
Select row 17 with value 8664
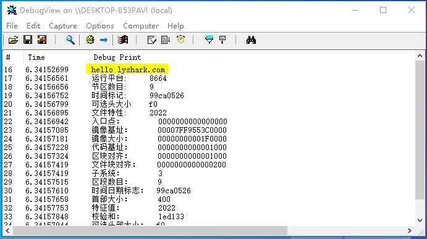208,78
